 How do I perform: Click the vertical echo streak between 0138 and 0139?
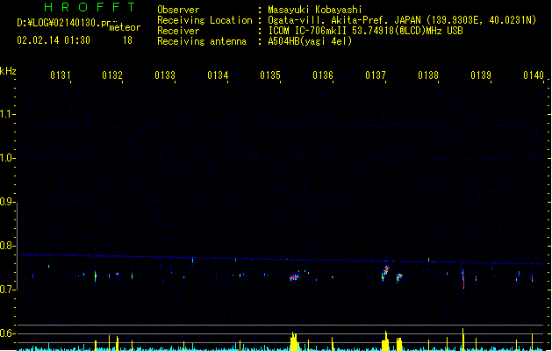click(x=463, y=279)
